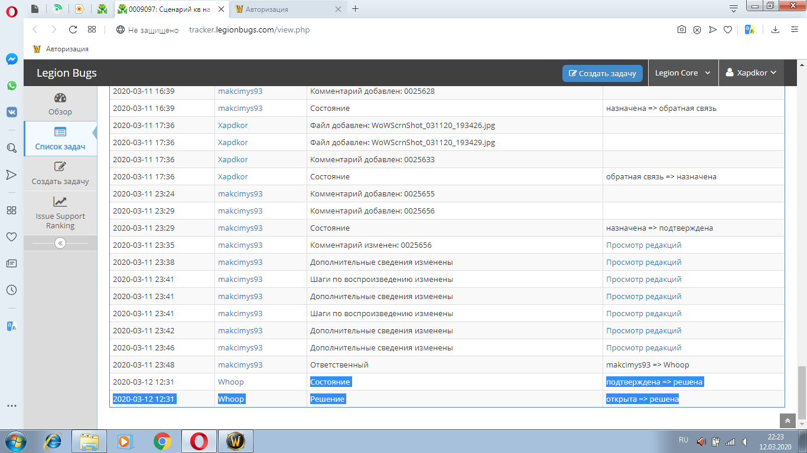Click the scroll-to-top arrow button

pyautogui.click(x=788, y=421)
